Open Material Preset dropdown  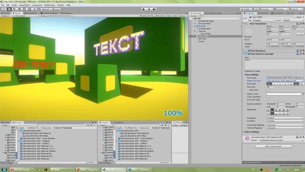[x=285, y=81]
